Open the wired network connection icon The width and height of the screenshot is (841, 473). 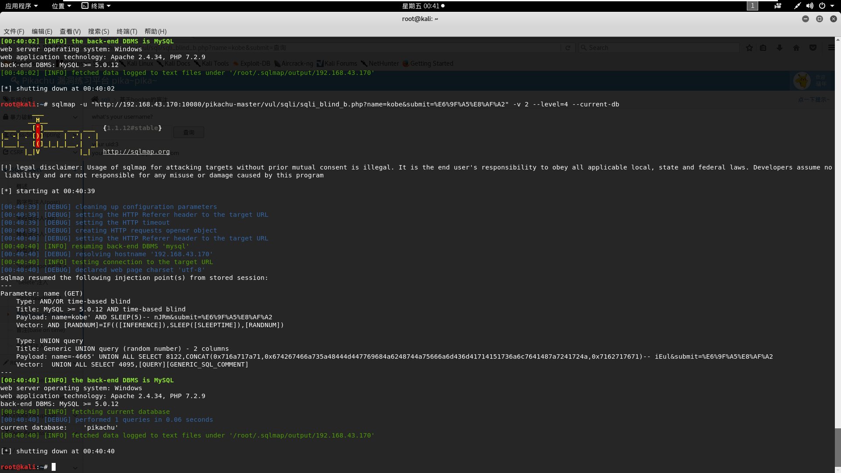coord(797,6)
